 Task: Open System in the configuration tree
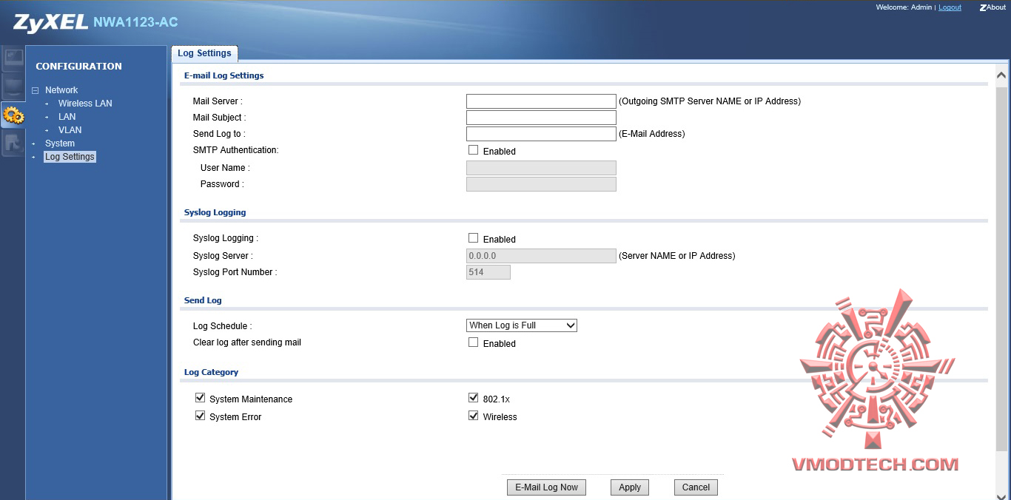[x=59, y=143]
